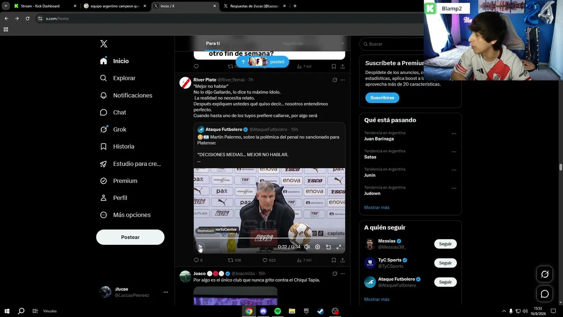Open the Perfil person icon in sidebar

click(103, 198)
